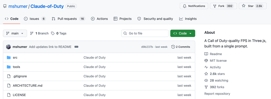
Task: Open the Actions tab
Action: pyautogui.click(x=99, y=19)
